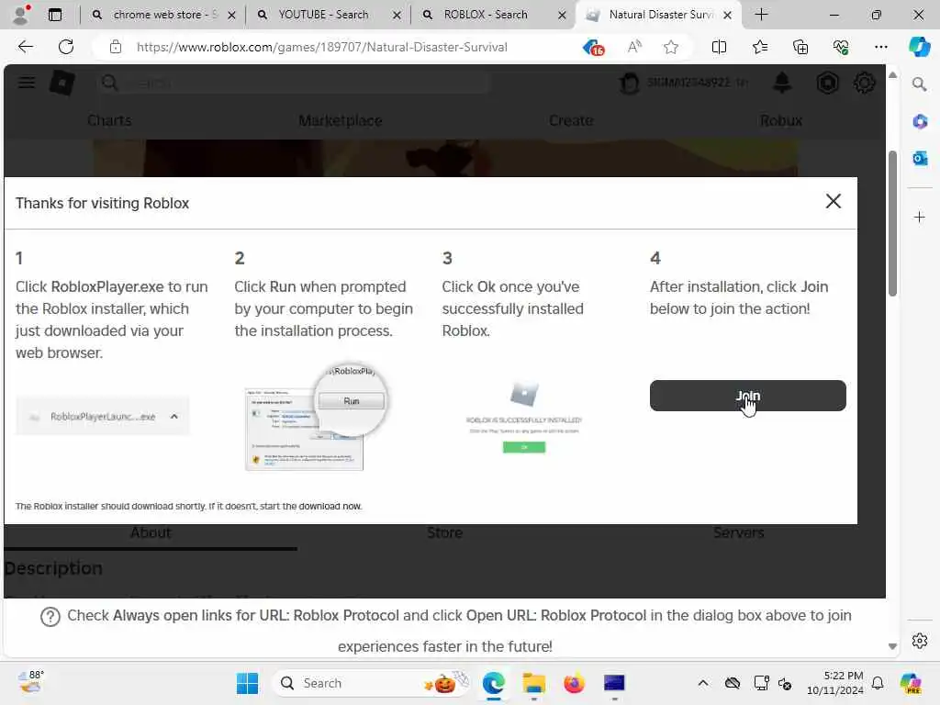Open Edge Settings and more menu

[880, 47]
